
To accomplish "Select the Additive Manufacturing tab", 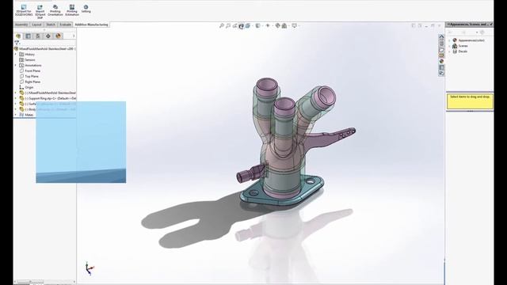I will pyautogui.click(x=91, y=25).
